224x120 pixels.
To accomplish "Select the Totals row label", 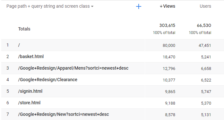I will click(24, 29).
